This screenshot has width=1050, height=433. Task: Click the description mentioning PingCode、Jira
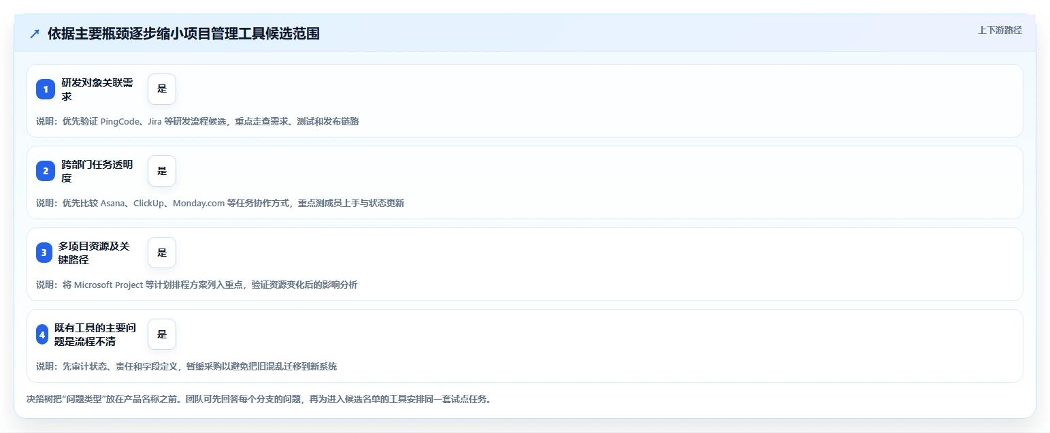click(197, 122)
